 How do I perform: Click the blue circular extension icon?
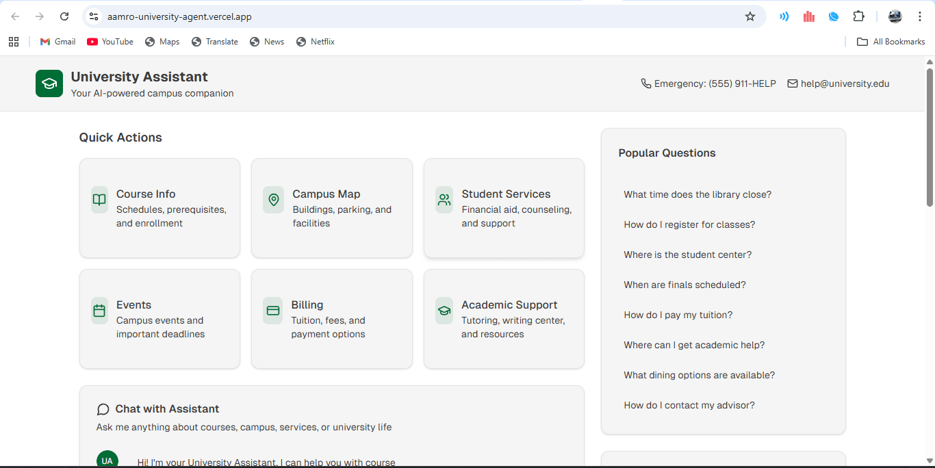(x=834, y=16)
